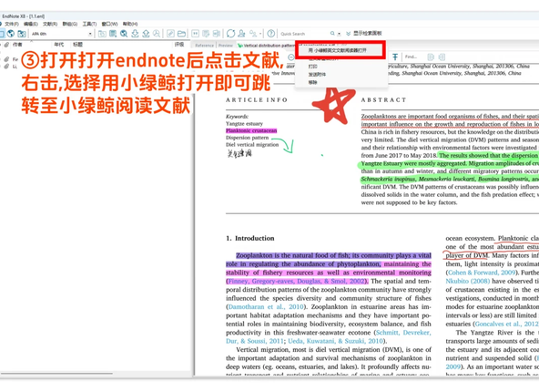Expand dropdown arrow beside Find Duplicates icon
539x392 pixels.
[260, 34]
